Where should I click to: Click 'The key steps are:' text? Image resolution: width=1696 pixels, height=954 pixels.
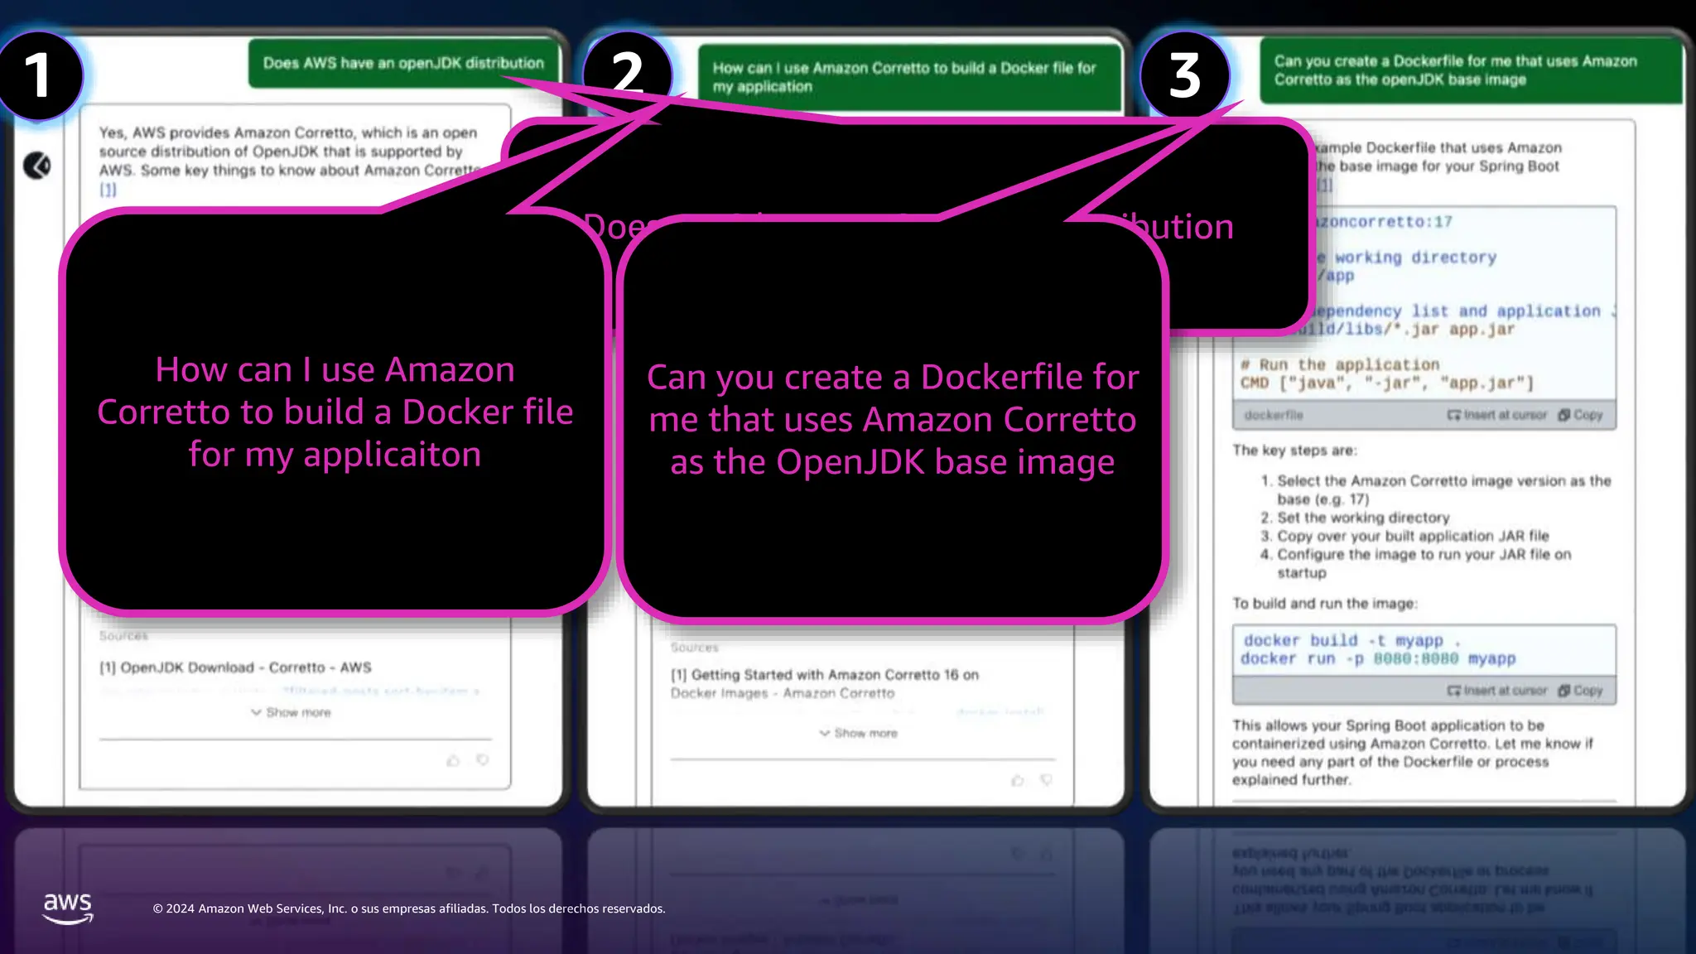coord(1294,450)
